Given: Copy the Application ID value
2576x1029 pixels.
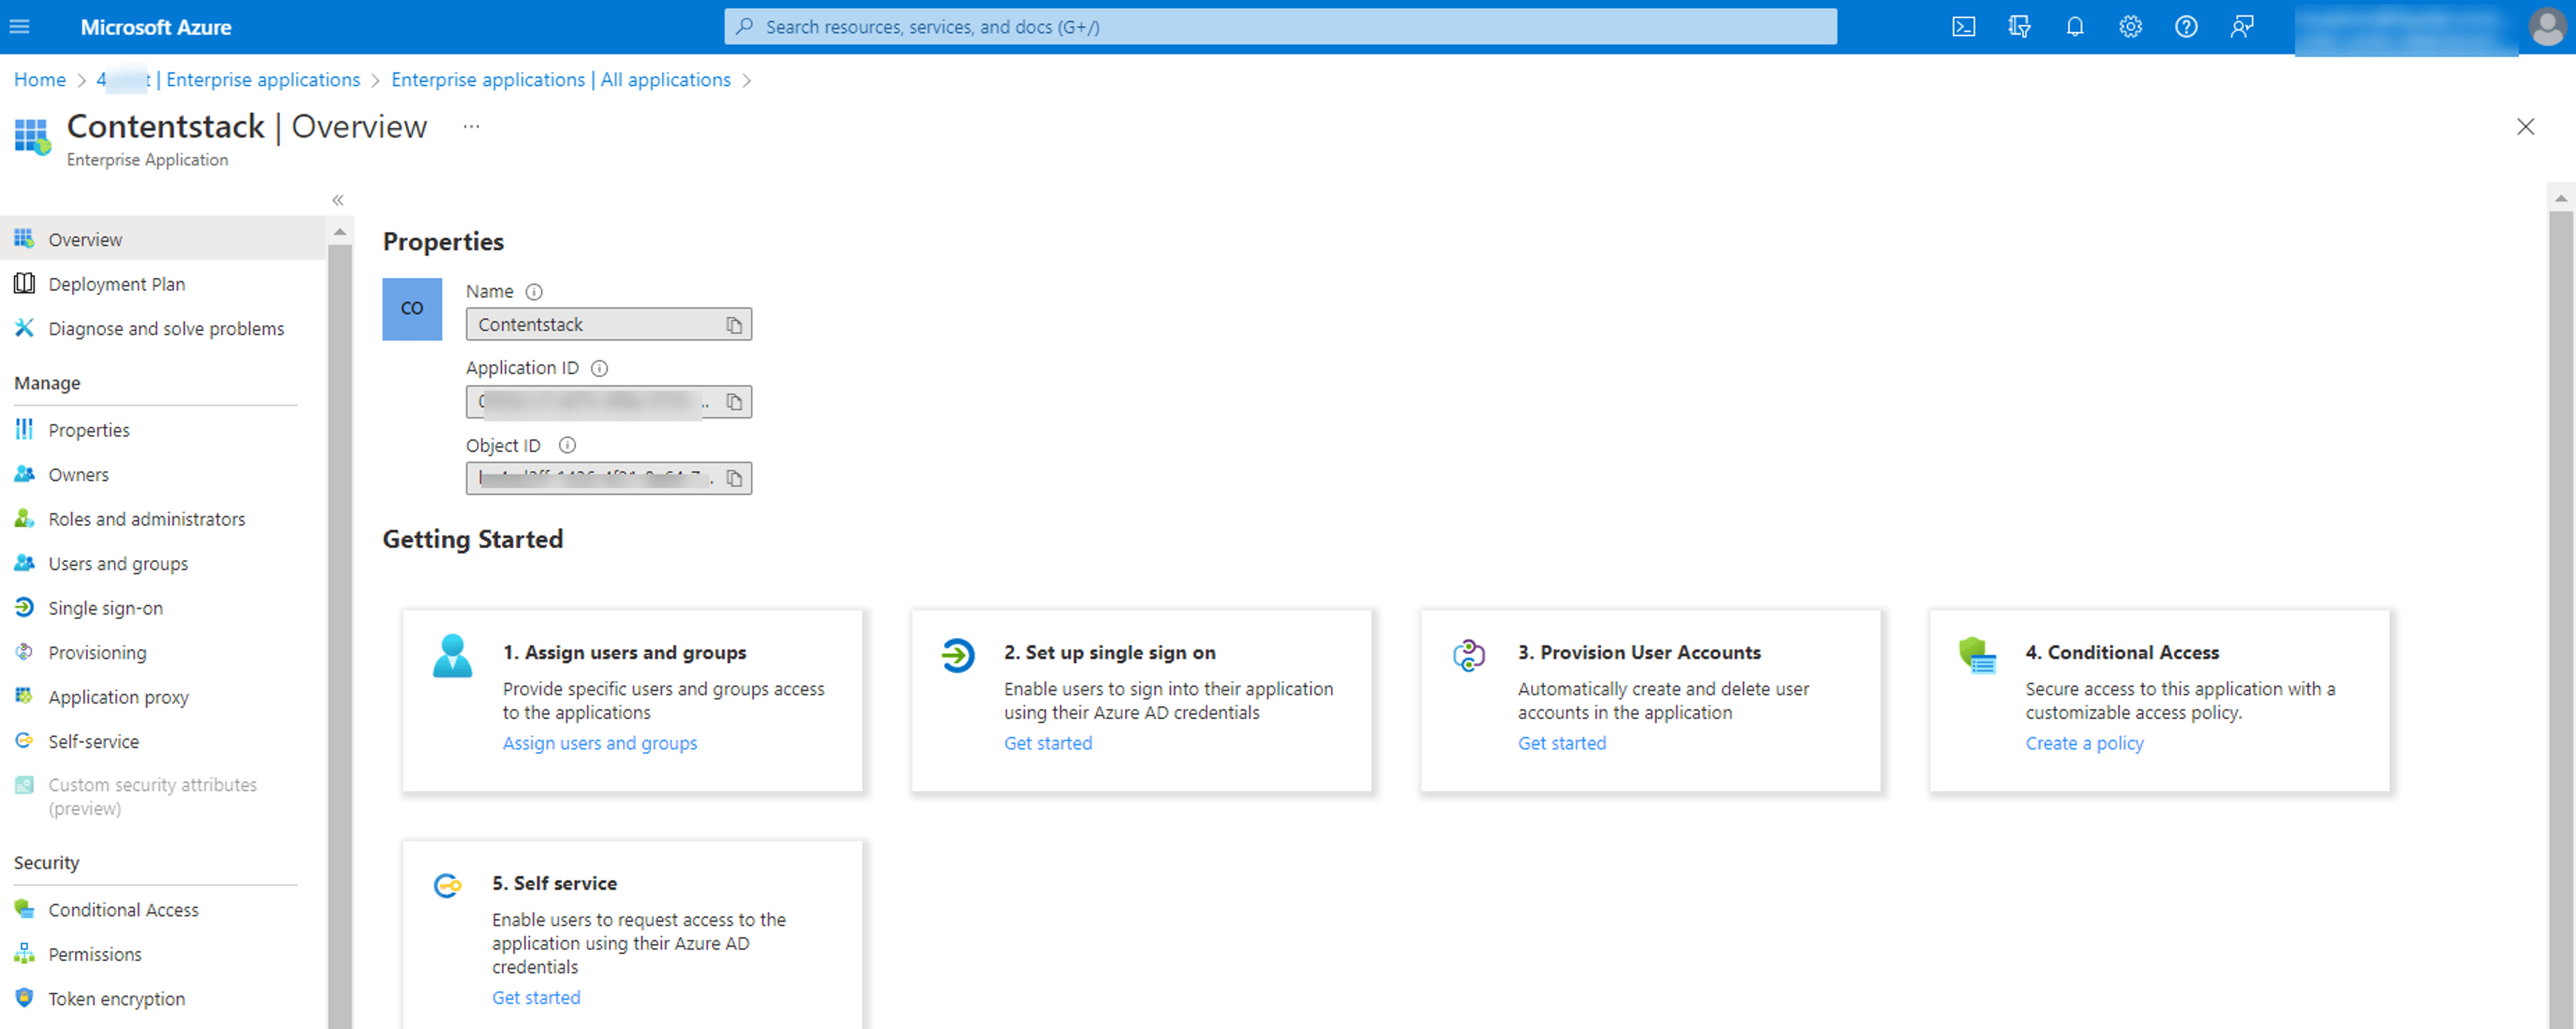Looking at the screenshot, I should (x=734, y=402).
